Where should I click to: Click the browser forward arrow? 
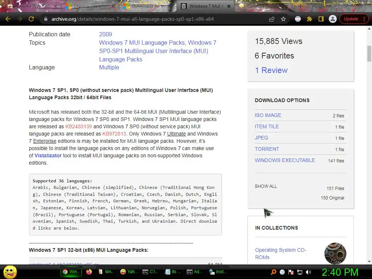coord(20,19)
